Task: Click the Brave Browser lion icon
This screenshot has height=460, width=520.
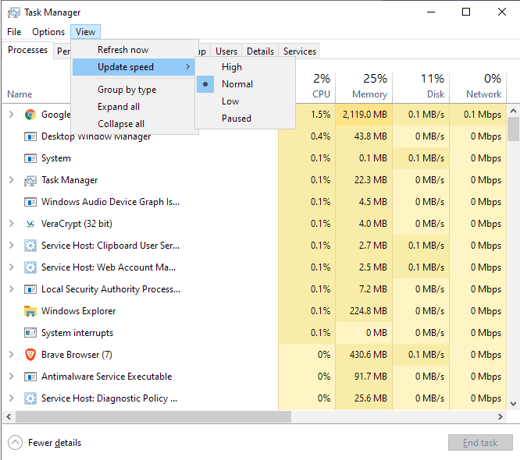Action: click(30, 355)
